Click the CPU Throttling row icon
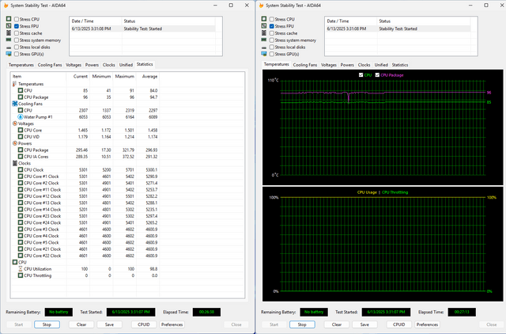This screenshot has height=334, width=506. pyautogui.click(x=21, y=275)
